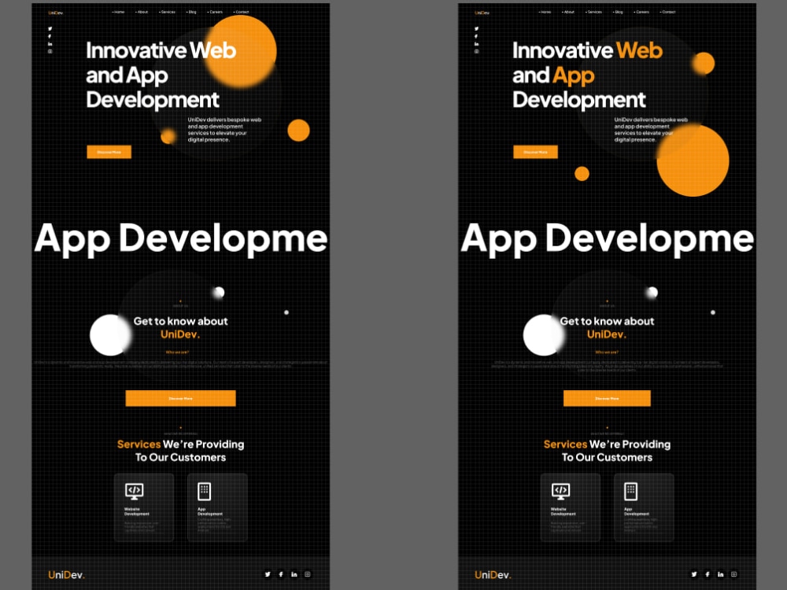Open the LinkedIn icon in left mockup's footer
787x590 pixels.
[294, 574]
